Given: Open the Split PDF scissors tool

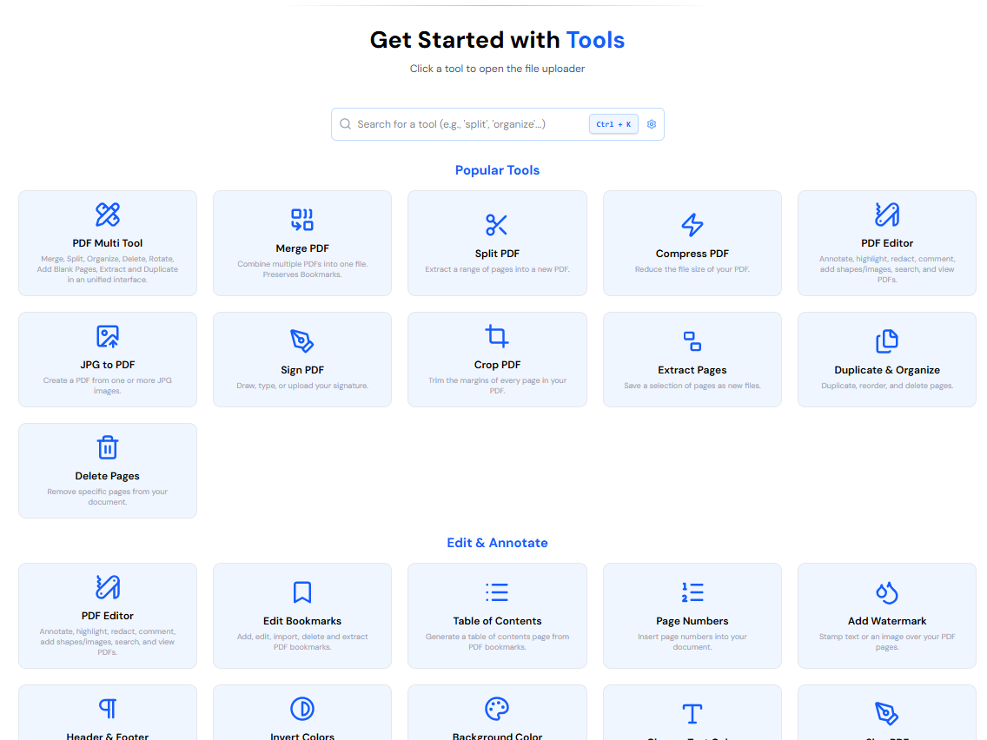Looking at the screenshot, I should pyautogui.click(x=497, y=243).
